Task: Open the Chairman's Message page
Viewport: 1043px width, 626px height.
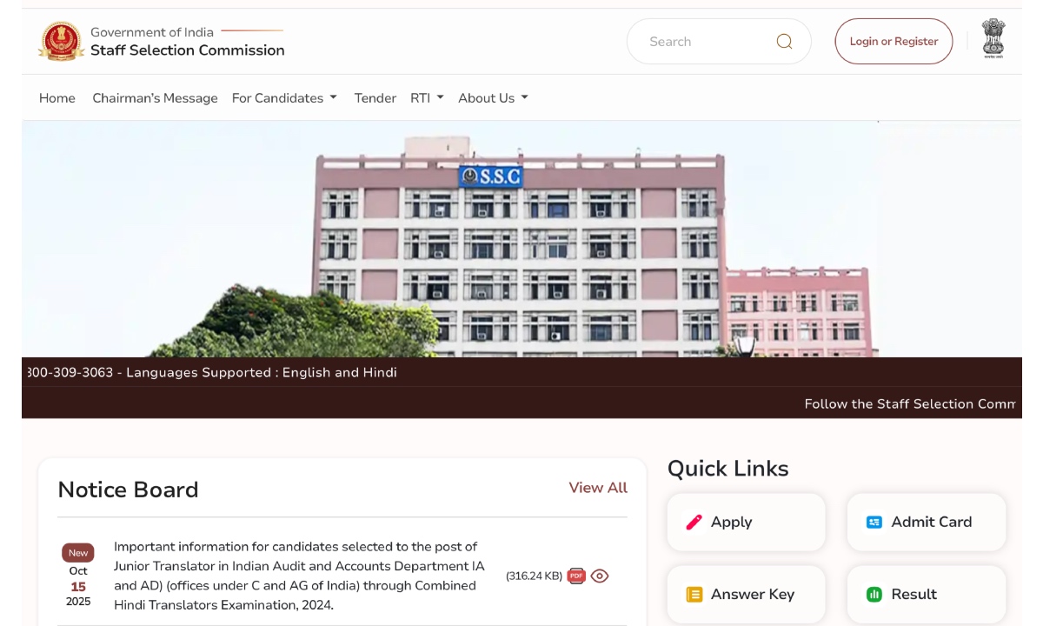Action: tap(155, 98)
